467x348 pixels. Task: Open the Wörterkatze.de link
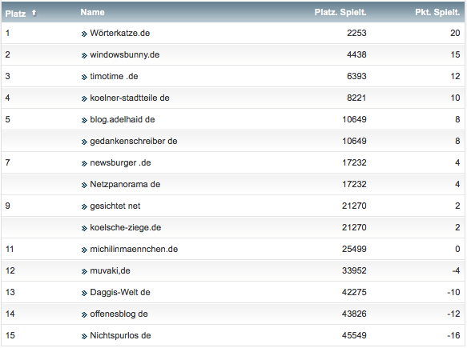point(120,33)
